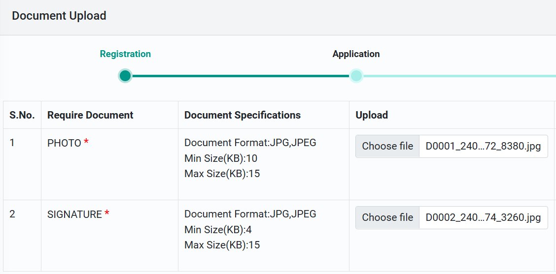Viewport: 556px width, 274px height.
Task: Click the Document Specifications column header
Action: (x=243, y=115)
